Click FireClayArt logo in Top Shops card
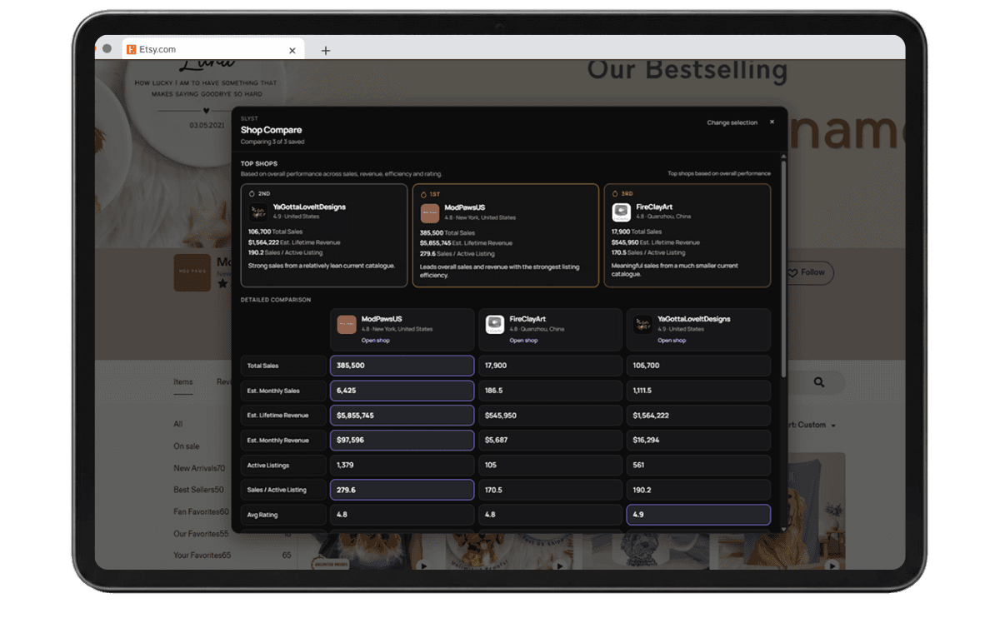The width and height of the screenshot is (1000, 633). point(621,212)
